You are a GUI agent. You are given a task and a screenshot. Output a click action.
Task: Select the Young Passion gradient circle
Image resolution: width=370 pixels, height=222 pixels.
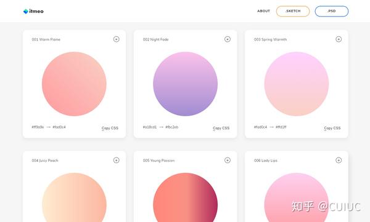click(x=185, y=197)
